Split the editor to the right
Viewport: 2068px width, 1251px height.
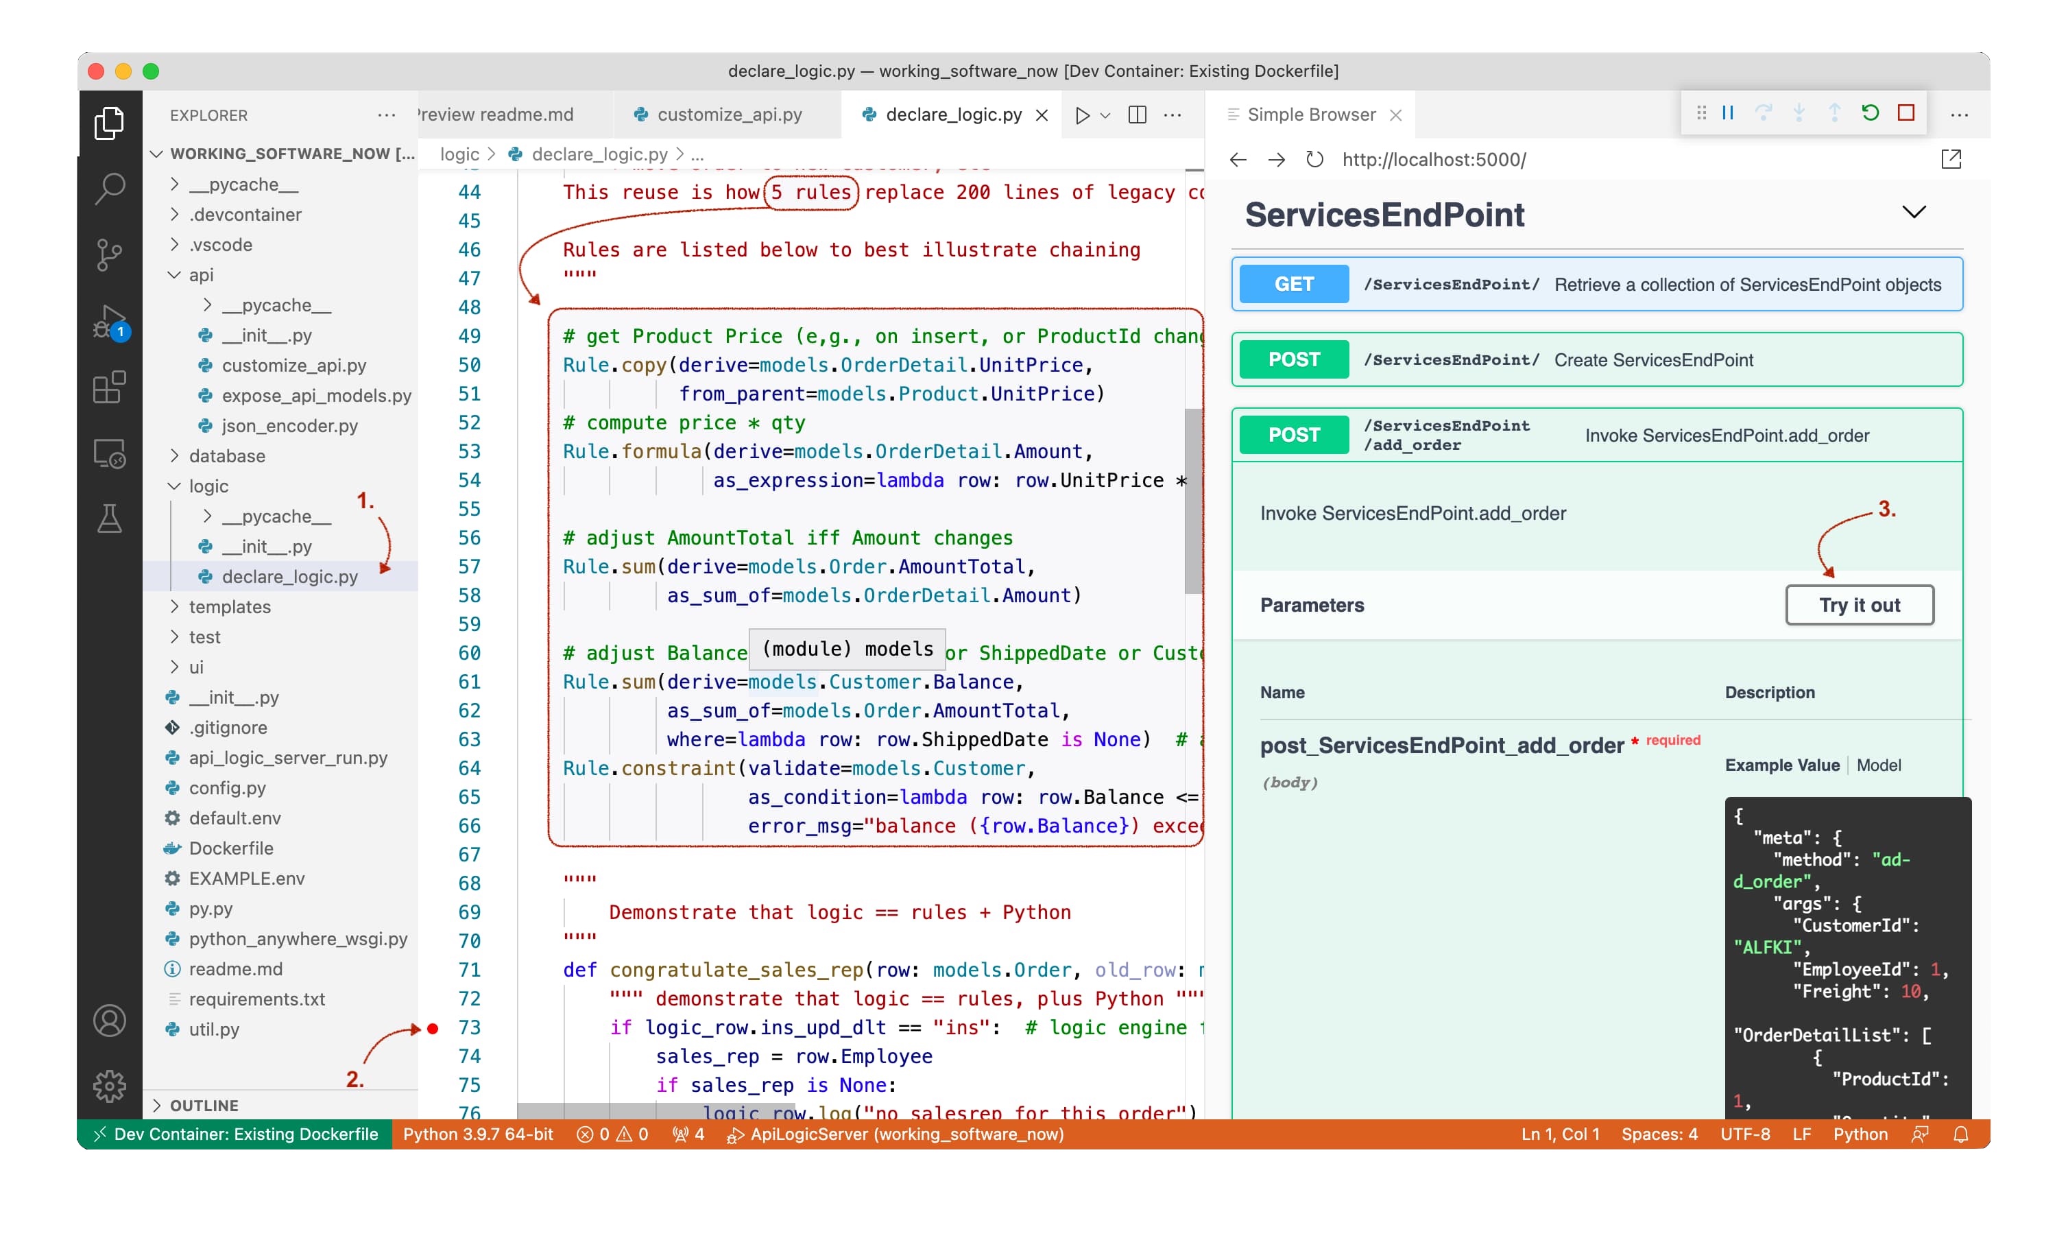point(1138,115)
